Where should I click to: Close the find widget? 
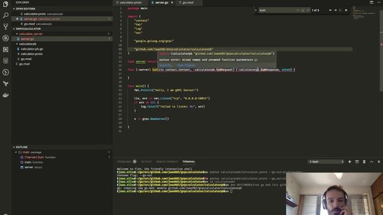coord(346,10)
